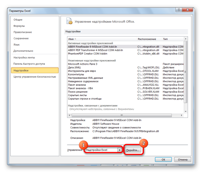Select Панель быстрого доступа category
202x173 pixels.
point(29,64)
